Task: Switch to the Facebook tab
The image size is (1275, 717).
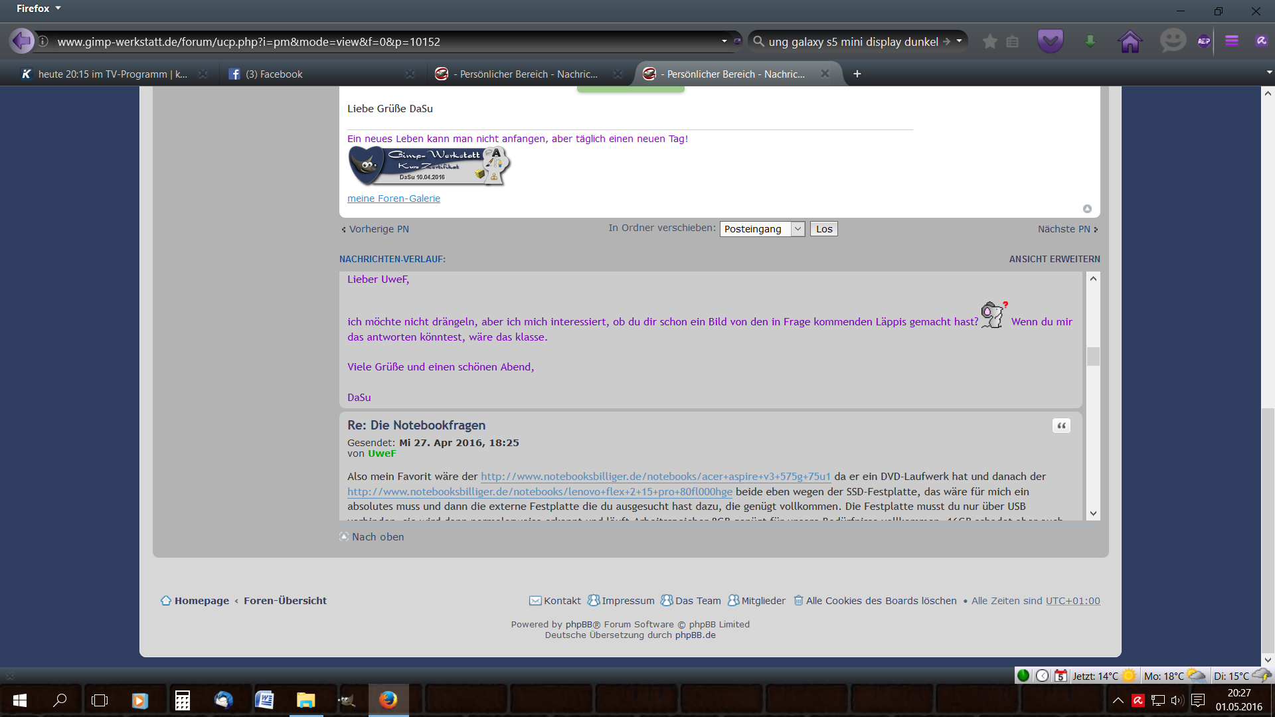Action: [274, 74]
